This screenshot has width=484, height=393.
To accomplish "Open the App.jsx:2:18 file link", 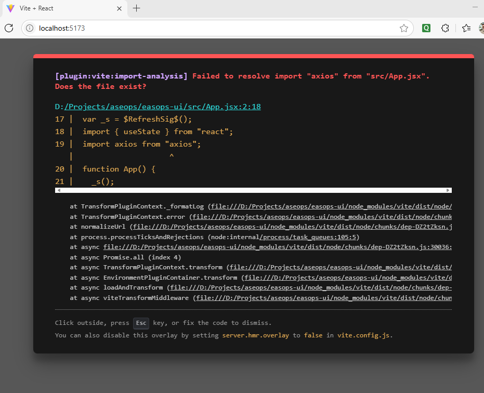I will pos(161,107).
